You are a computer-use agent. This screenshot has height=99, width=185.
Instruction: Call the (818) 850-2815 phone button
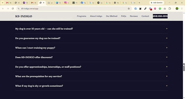click(160, 16)
